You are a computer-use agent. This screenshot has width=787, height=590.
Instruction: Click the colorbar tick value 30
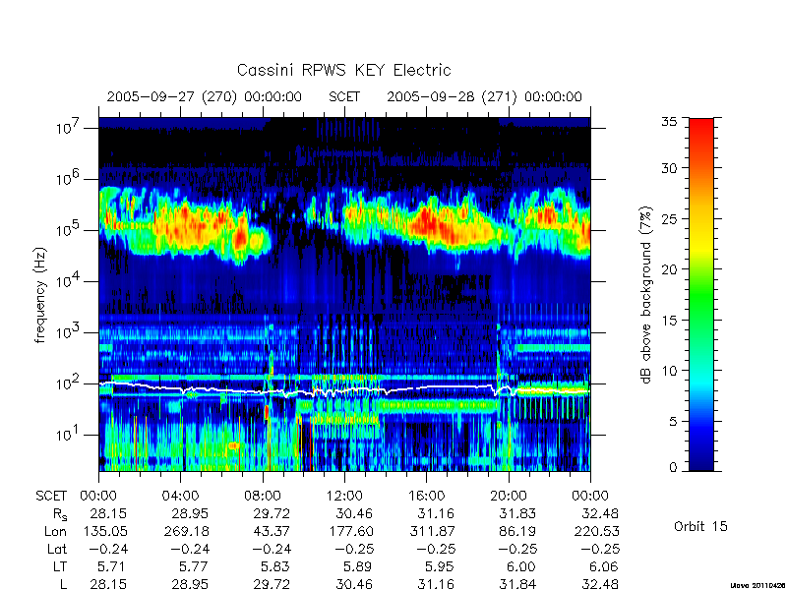coord(669,168)
